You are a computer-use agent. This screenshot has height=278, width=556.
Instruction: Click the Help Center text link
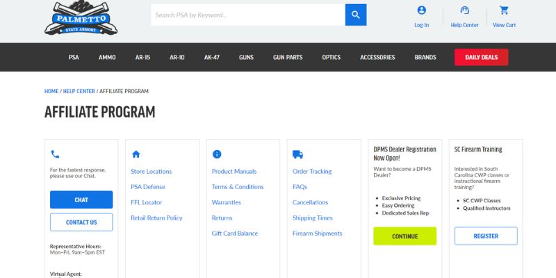[464, 25]
